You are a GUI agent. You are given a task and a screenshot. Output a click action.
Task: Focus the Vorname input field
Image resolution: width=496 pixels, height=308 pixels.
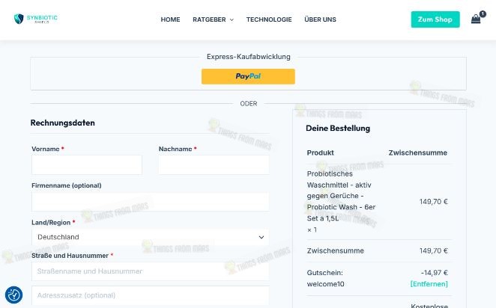pyautogui.click(x=87, y=164)
